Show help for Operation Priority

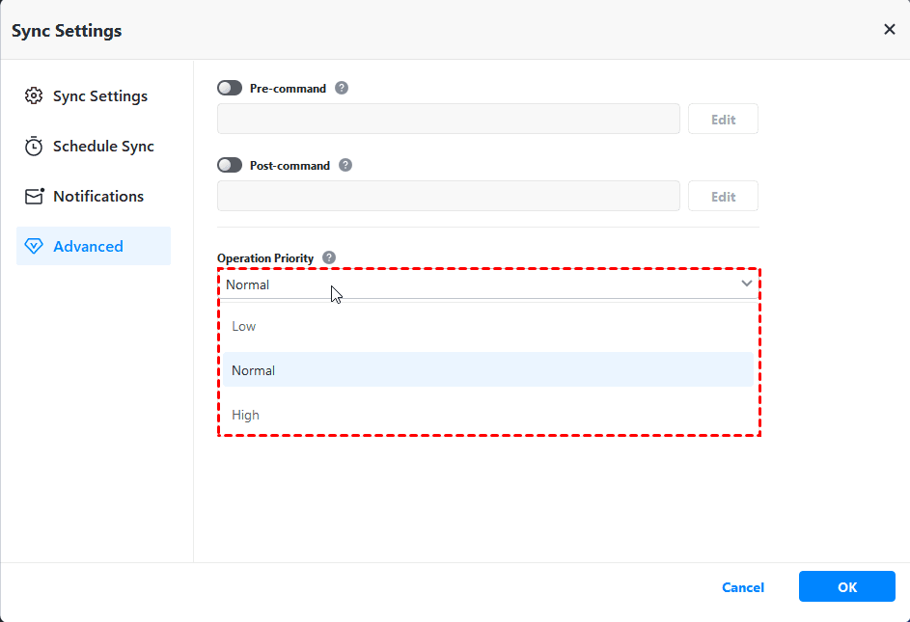click(x=329, y=257)
